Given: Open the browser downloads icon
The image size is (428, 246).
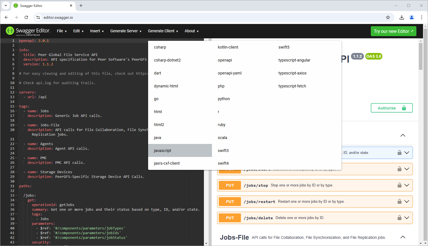Looking at the screenshot, I should click(402, 17).
